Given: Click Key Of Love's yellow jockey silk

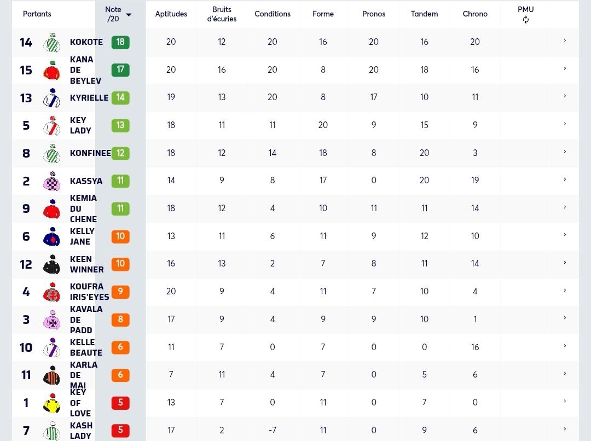Looking at the screenshot, I should pyautogui.click(x=51, y=403).
